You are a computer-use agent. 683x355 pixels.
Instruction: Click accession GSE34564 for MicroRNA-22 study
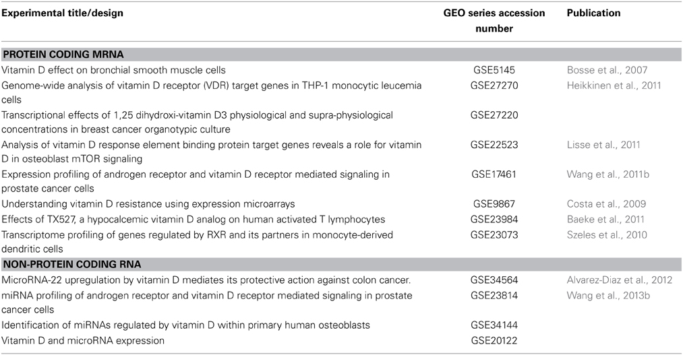click(x=494, y=281)
